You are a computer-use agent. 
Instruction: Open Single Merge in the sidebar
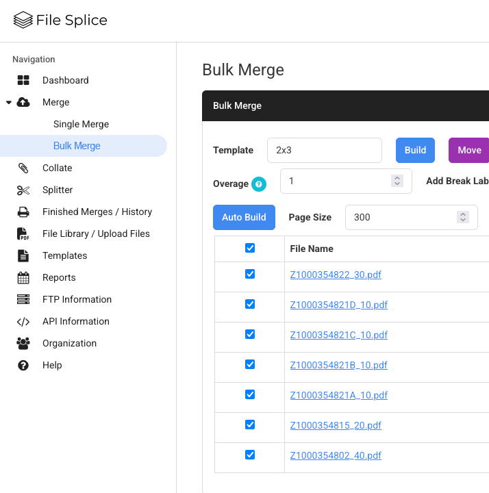tap(81, 124)
